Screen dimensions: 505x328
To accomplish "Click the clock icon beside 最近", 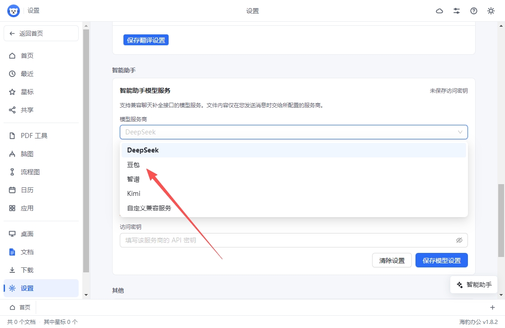I will (12, 74).
